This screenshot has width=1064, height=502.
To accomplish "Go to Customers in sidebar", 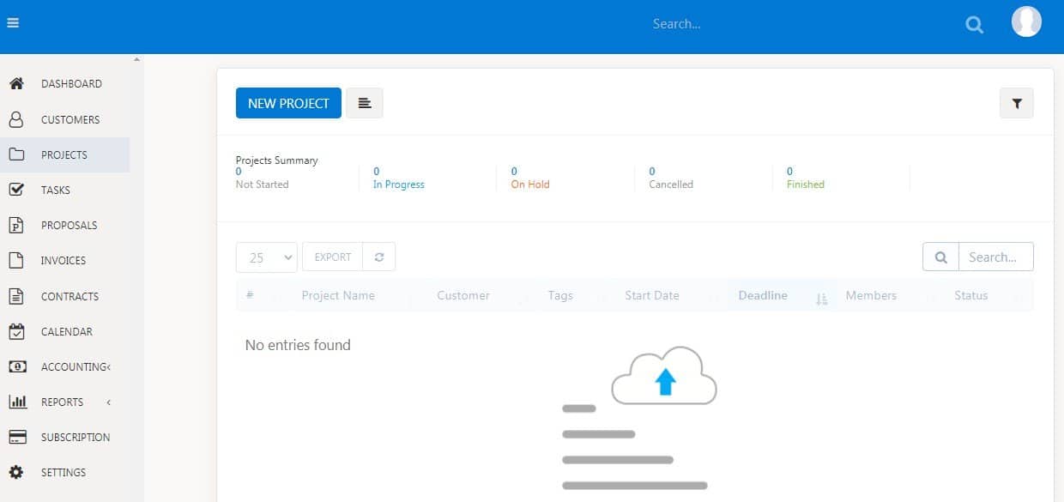I will click(x=70, y=119).
